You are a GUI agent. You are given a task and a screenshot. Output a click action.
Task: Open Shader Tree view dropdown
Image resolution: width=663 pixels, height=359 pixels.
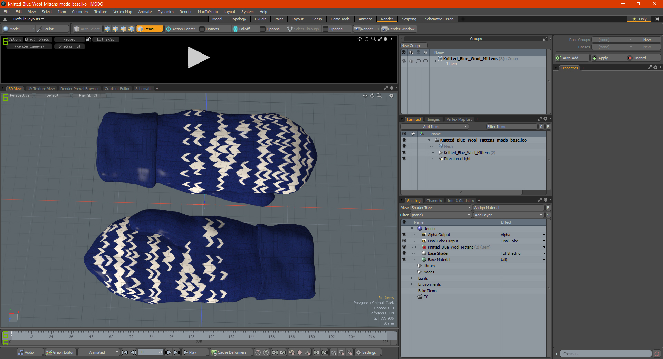pos(441,208)
